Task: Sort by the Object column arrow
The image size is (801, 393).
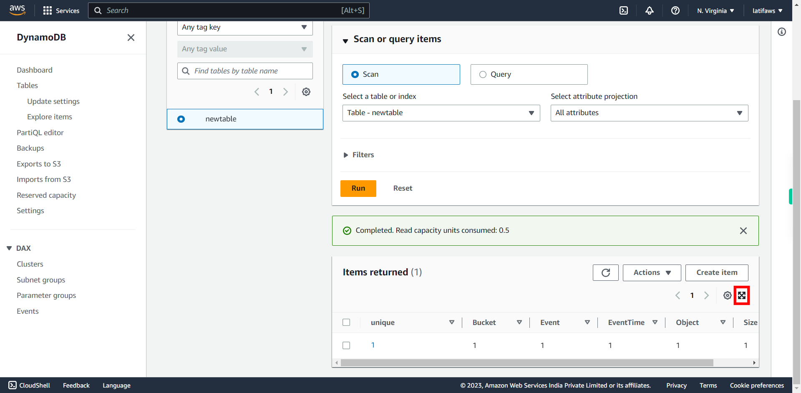Action: coord(723,322)
